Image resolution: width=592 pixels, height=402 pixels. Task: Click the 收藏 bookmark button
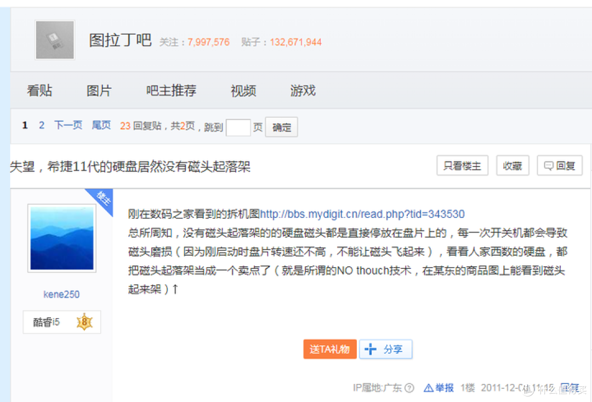tap(513, 165)
